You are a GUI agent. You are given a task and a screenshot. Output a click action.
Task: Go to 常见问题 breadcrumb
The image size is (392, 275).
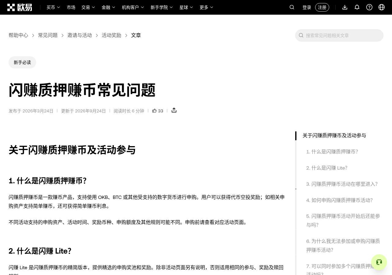48,35
